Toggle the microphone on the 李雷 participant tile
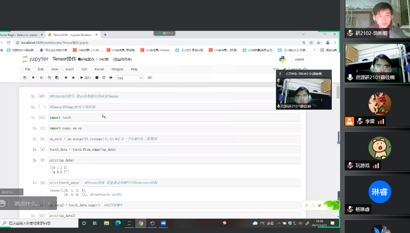410x233 pixels. (x=360, y=121)
